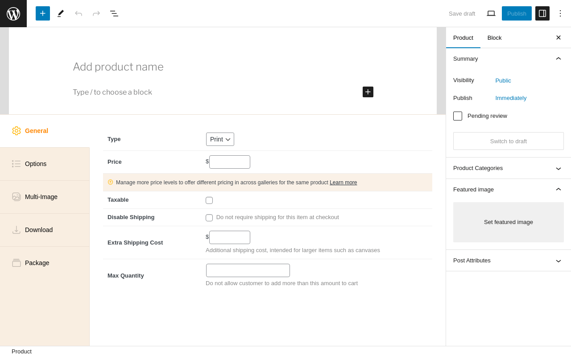Switch to the Block tab
The width and height of the screenshot is (571, 357).
point(494,38)
